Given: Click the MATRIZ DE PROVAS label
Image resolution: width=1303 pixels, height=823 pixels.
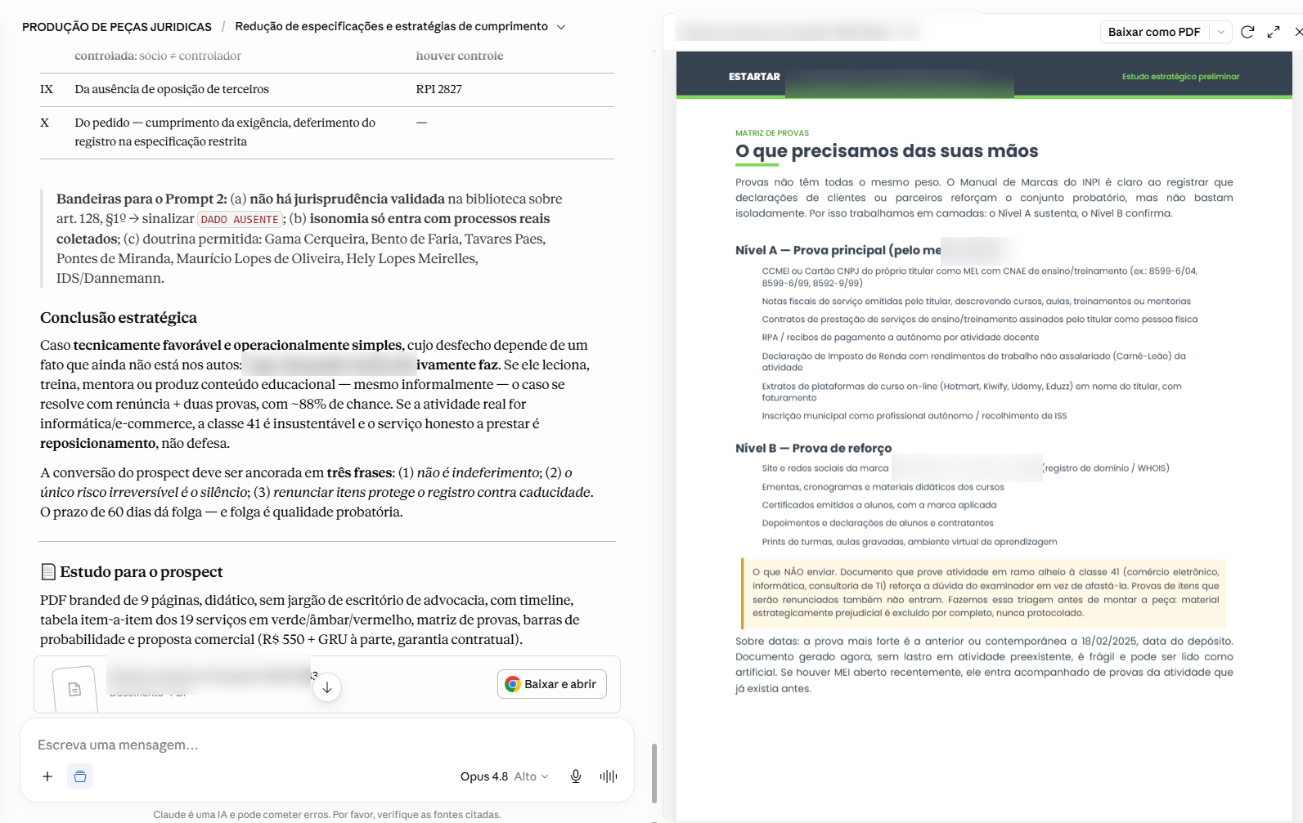Looking at the screenshot, I should [x=772, y=133].
